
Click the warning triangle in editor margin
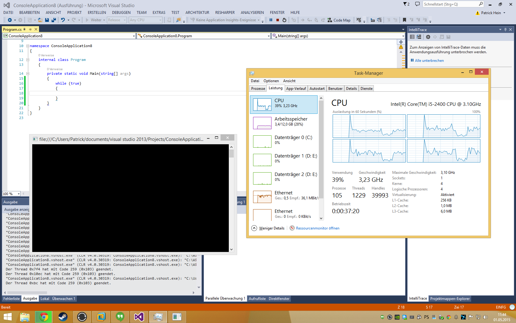coord(401,47)
